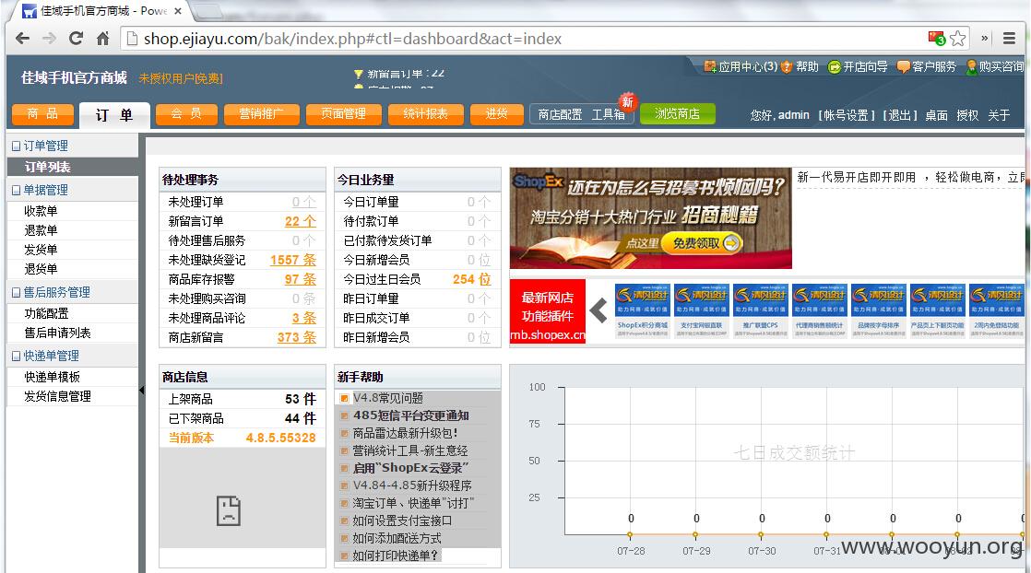The width and height of the screenshot is (1031, 573).
Task: Open 退货单 in the sidebar
Action: pyautogui.click(x=41, y=269)
